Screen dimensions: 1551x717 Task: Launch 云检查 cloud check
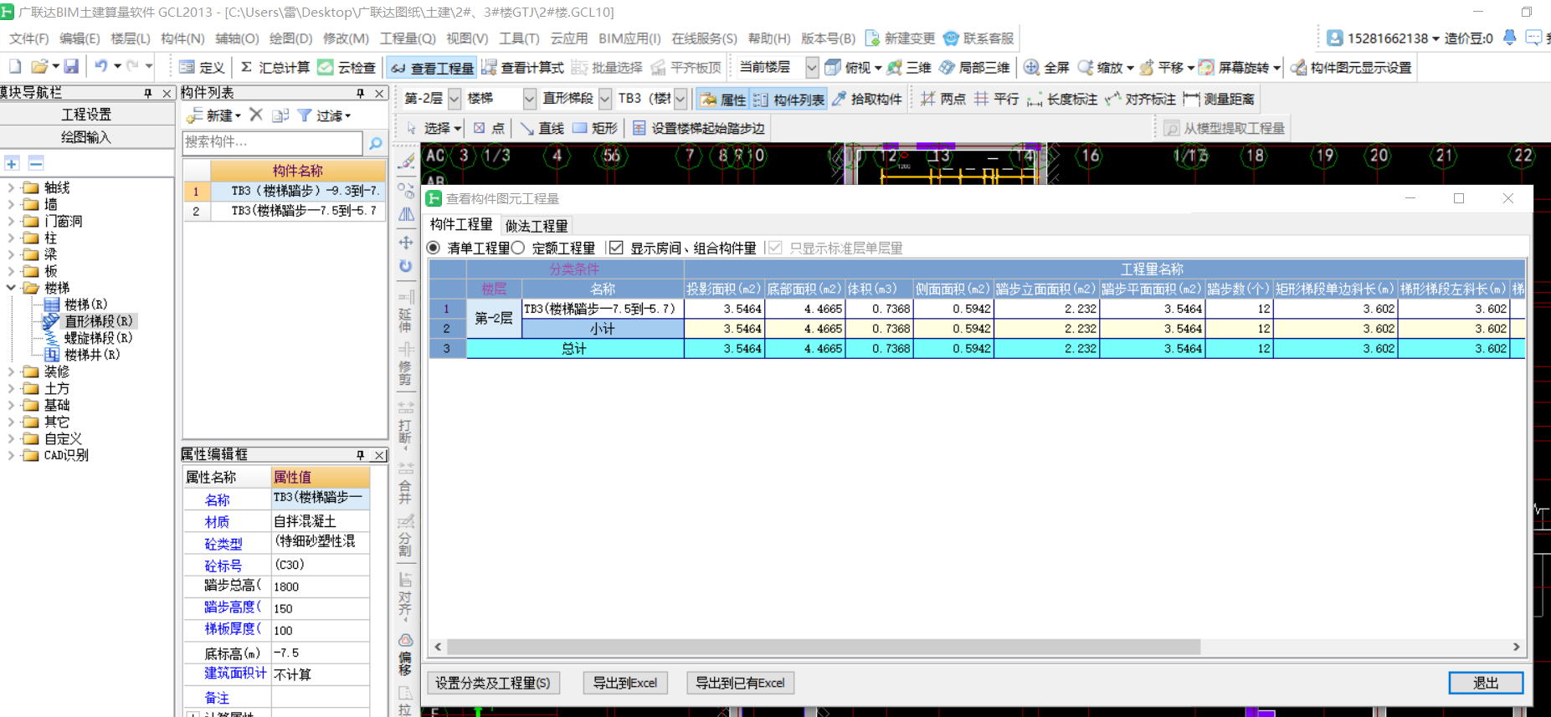pyautogui.click(x=347, y=68)
